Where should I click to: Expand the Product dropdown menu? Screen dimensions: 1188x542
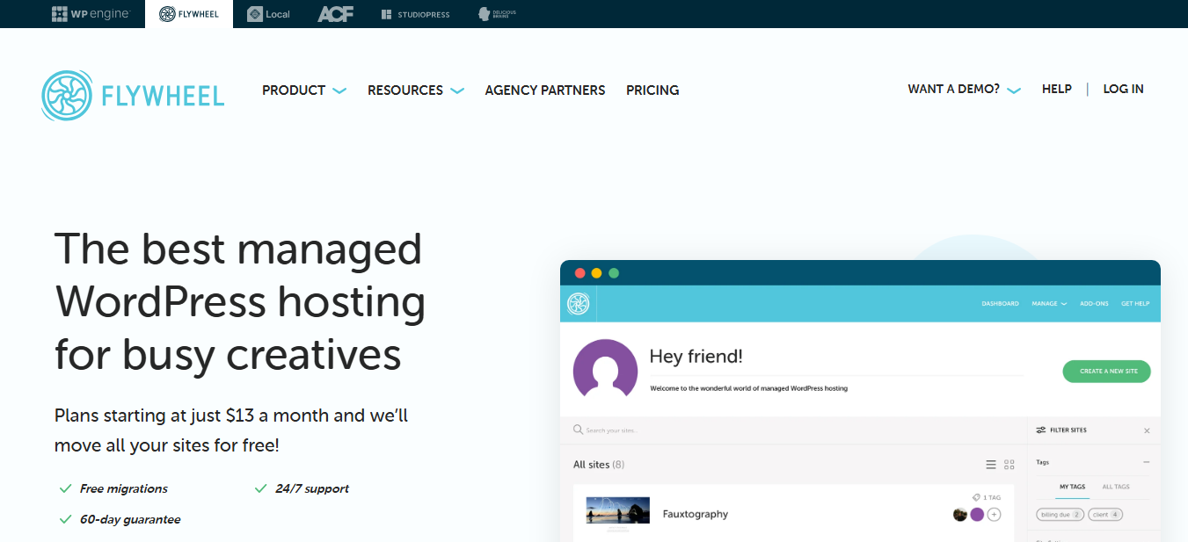click(304, 90)
